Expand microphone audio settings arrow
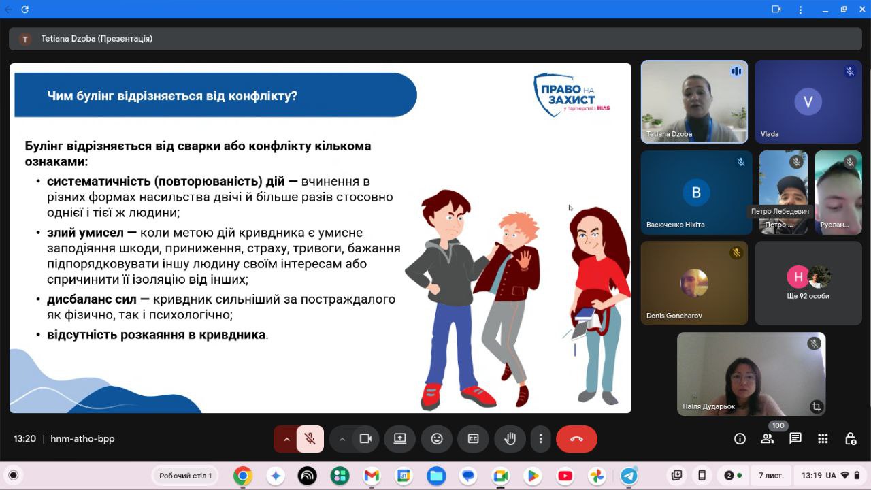The image size is (871, 490). tap(286, 439)
